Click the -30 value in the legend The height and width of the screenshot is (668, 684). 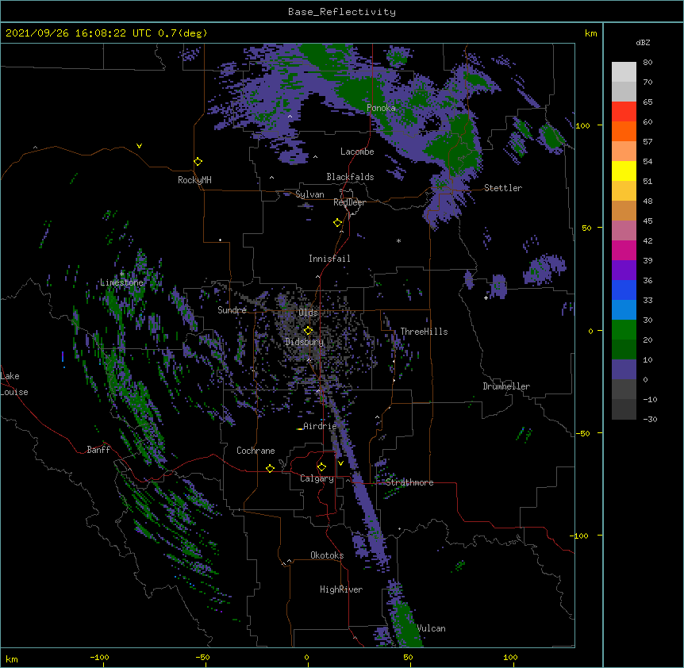click(650, 419)
